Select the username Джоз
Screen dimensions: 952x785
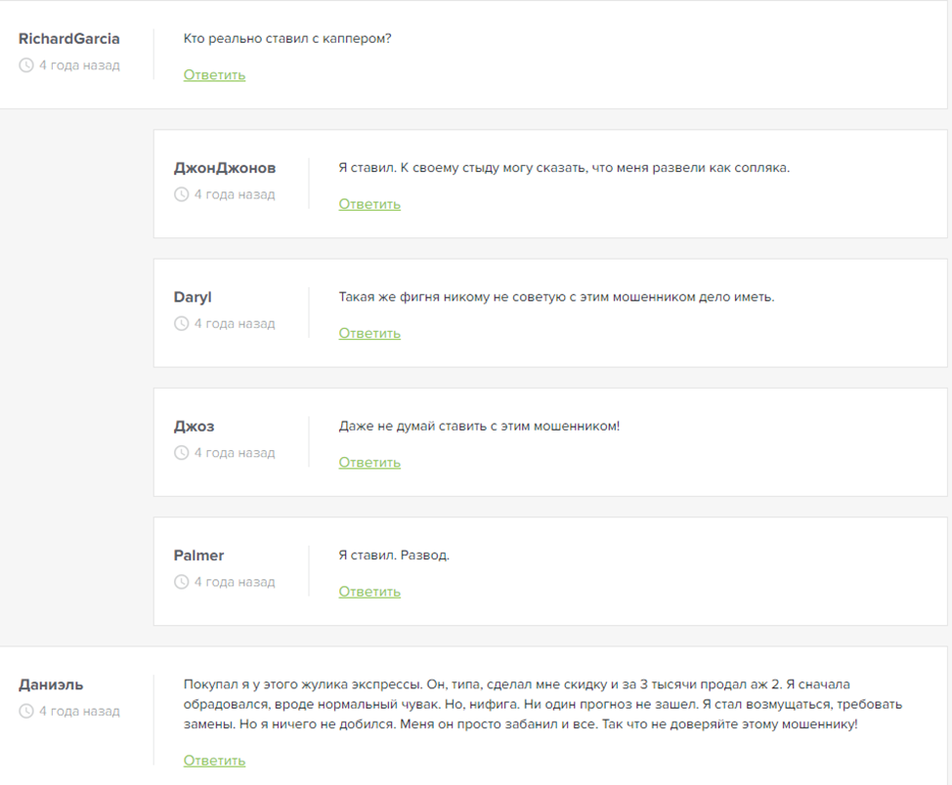tap(194, 427)
